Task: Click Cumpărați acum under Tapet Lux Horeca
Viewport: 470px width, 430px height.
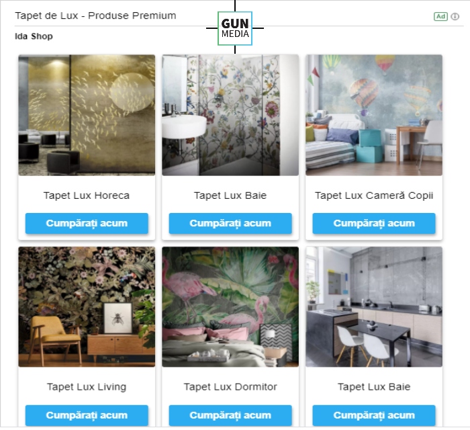Action: pyautogui.click(x=87, y=223)
